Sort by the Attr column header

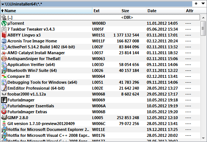point(196,11)
